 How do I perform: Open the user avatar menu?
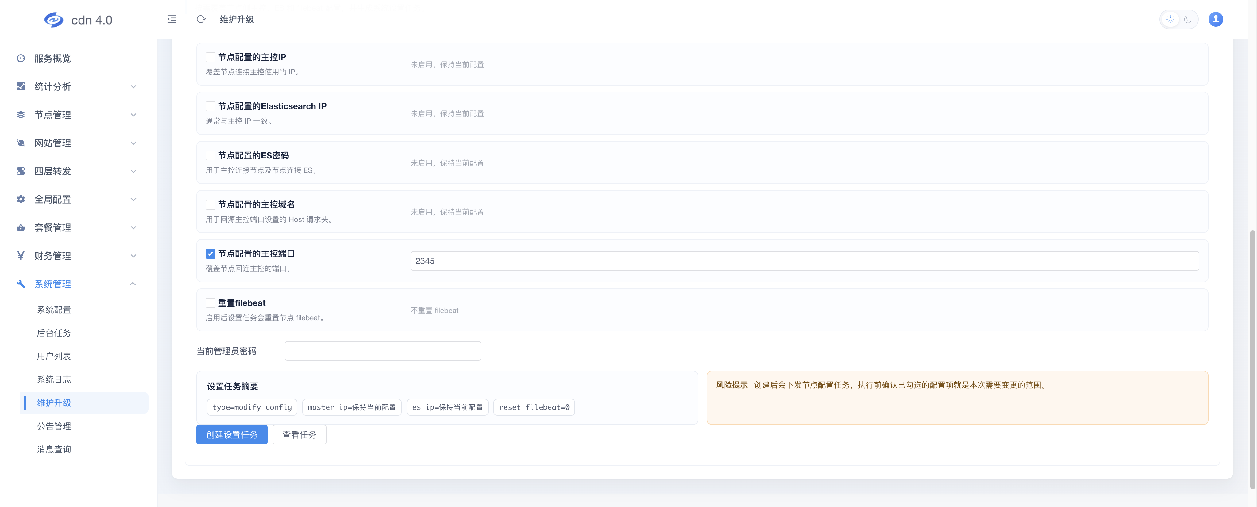click(1216, 20)
